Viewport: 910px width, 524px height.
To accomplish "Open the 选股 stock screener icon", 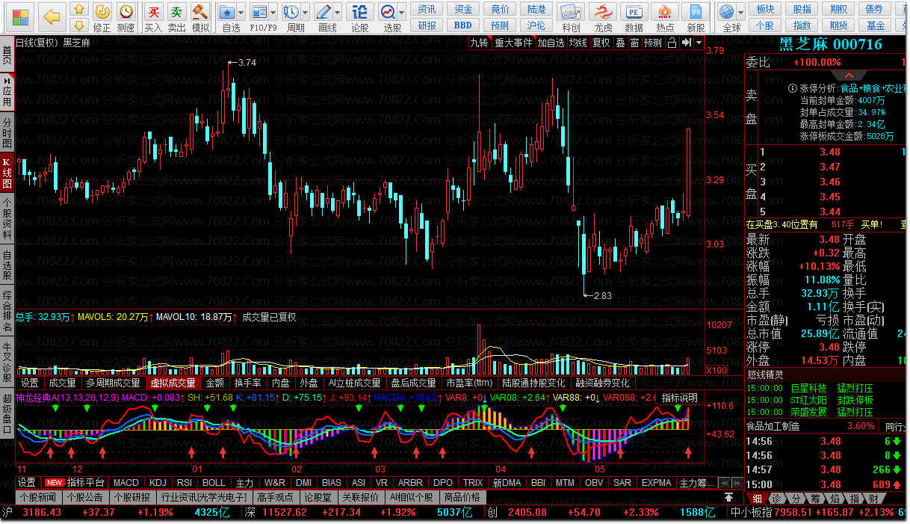I will click(387, 13).
